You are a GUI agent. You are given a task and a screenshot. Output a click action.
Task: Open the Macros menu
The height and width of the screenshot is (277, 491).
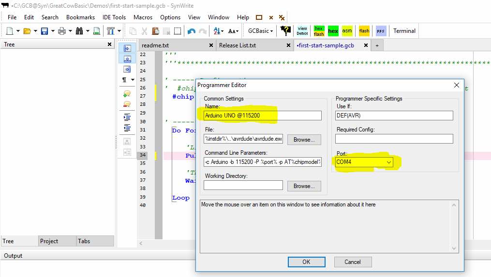click(x=143, y=17)
